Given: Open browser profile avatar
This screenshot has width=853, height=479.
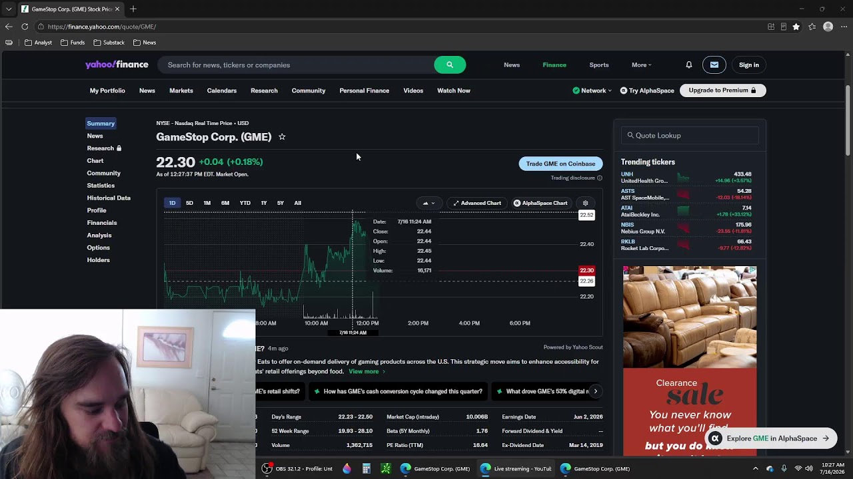Looking at the screenshot, I should [x=828, y=27].
